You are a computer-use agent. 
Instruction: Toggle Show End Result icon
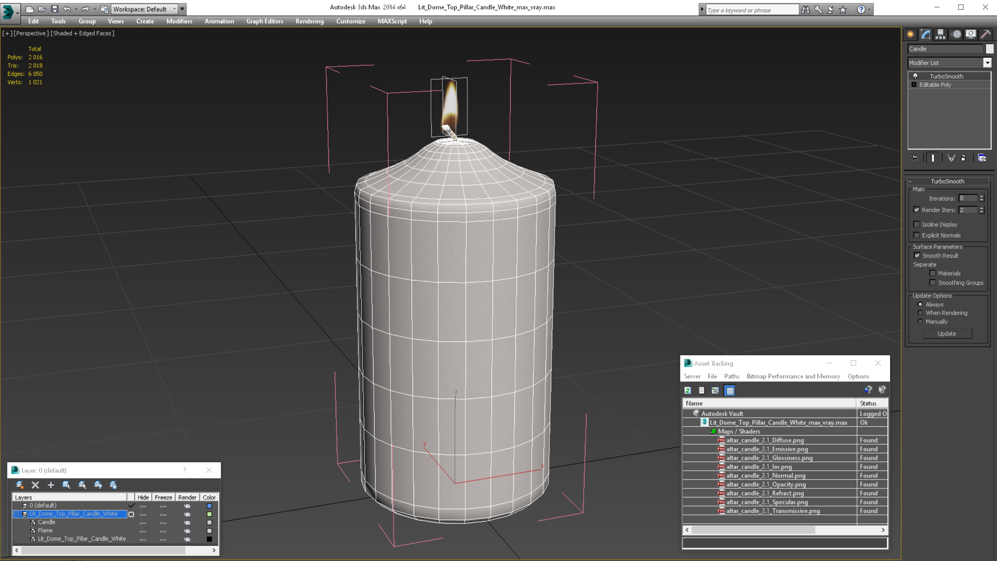point(933,158)
